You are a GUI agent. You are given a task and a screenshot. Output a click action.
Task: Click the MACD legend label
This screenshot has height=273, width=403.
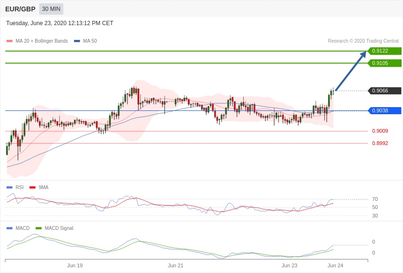(23, 228)
